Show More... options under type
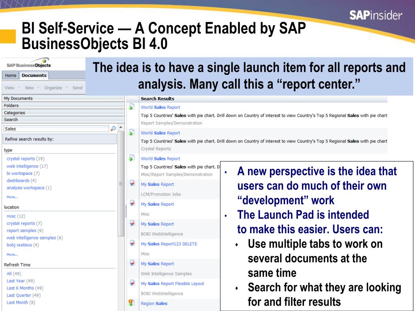The width and height of the screenshot is (415, 311). pyautogui.click(x=12, y=197)
